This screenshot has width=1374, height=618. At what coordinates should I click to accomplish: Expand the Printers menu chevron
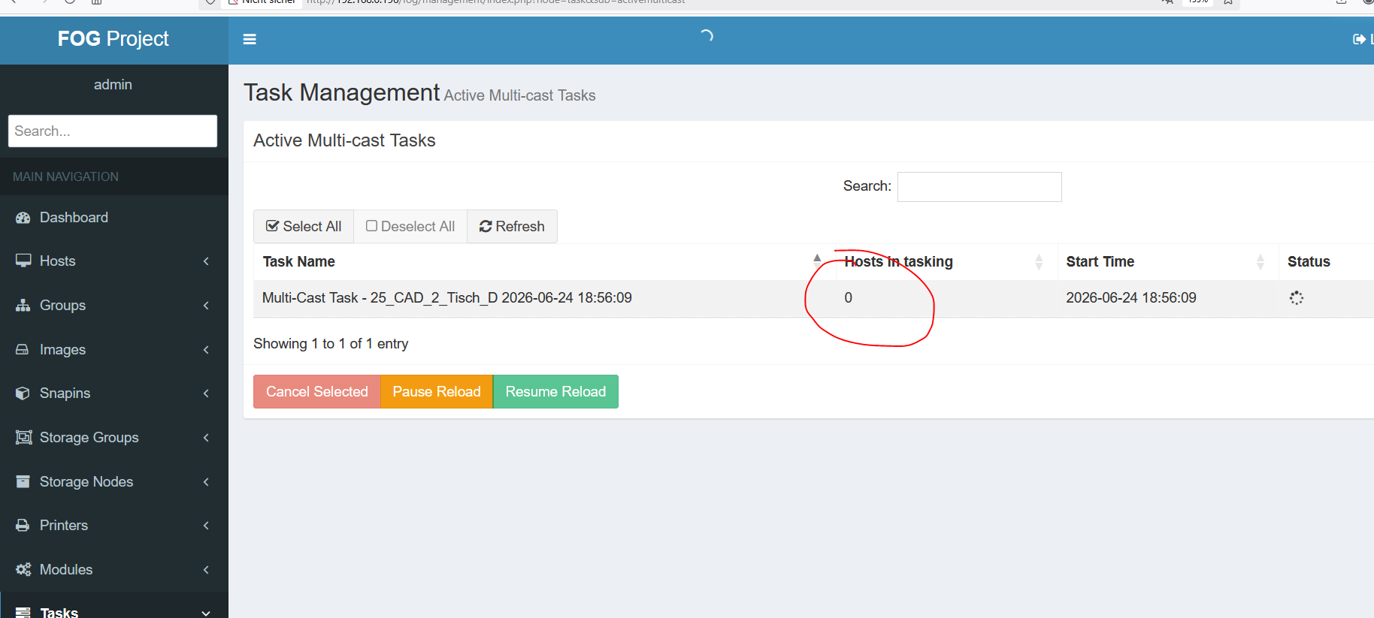tap(206, 526)
